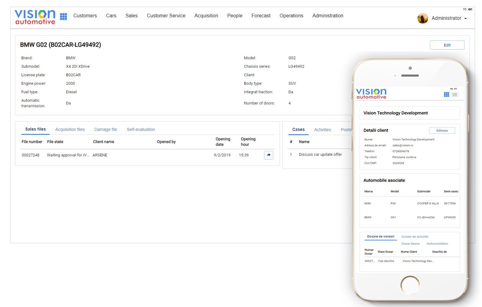Switch to the Damage file tab

pos(106,129)
